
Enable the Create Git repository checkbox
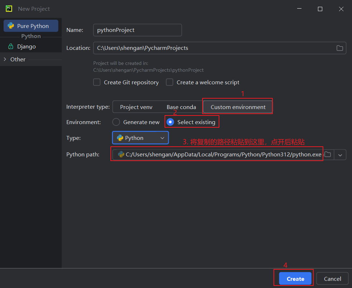[x=97, y=82]
